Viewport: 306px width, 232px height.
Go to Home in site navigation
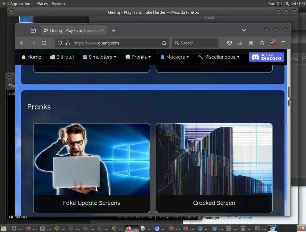pyautogui.click(x=31, y=57)
